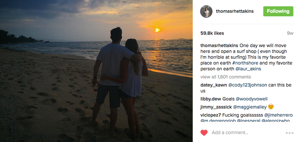Screen dimensions: 300x142
Task: Open thomasrhettakins profile picture avatar
Action: pyautogui.click(x=206, y=11)
